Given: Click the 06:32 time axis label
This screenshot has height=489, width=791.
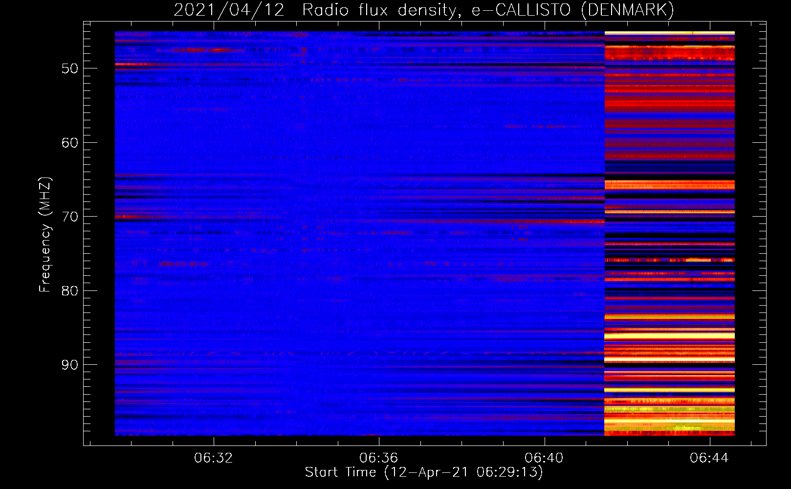Looking at the screenshot, I should tap(213, 458).
